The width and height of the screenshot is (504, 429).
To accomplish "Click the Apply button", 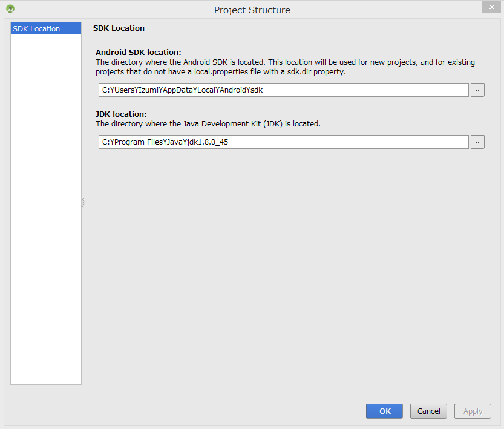I will point(473,411).
